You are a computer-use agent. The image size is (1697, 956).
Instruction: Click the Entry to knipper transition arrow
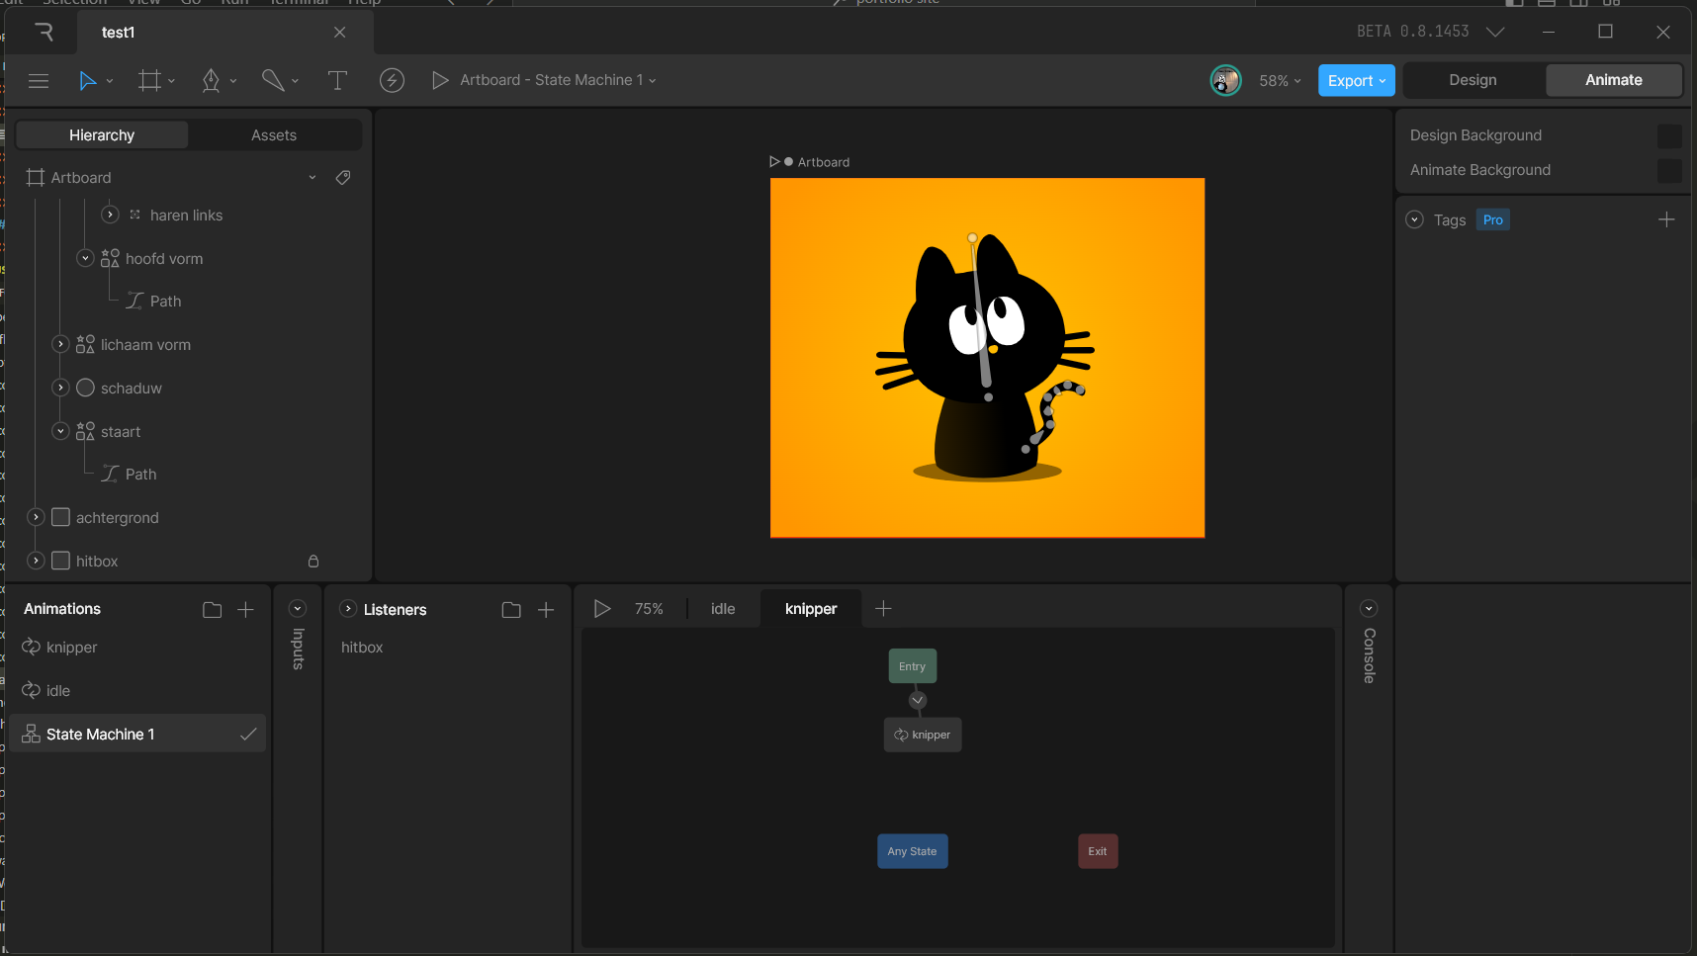(x=918, y=700)
